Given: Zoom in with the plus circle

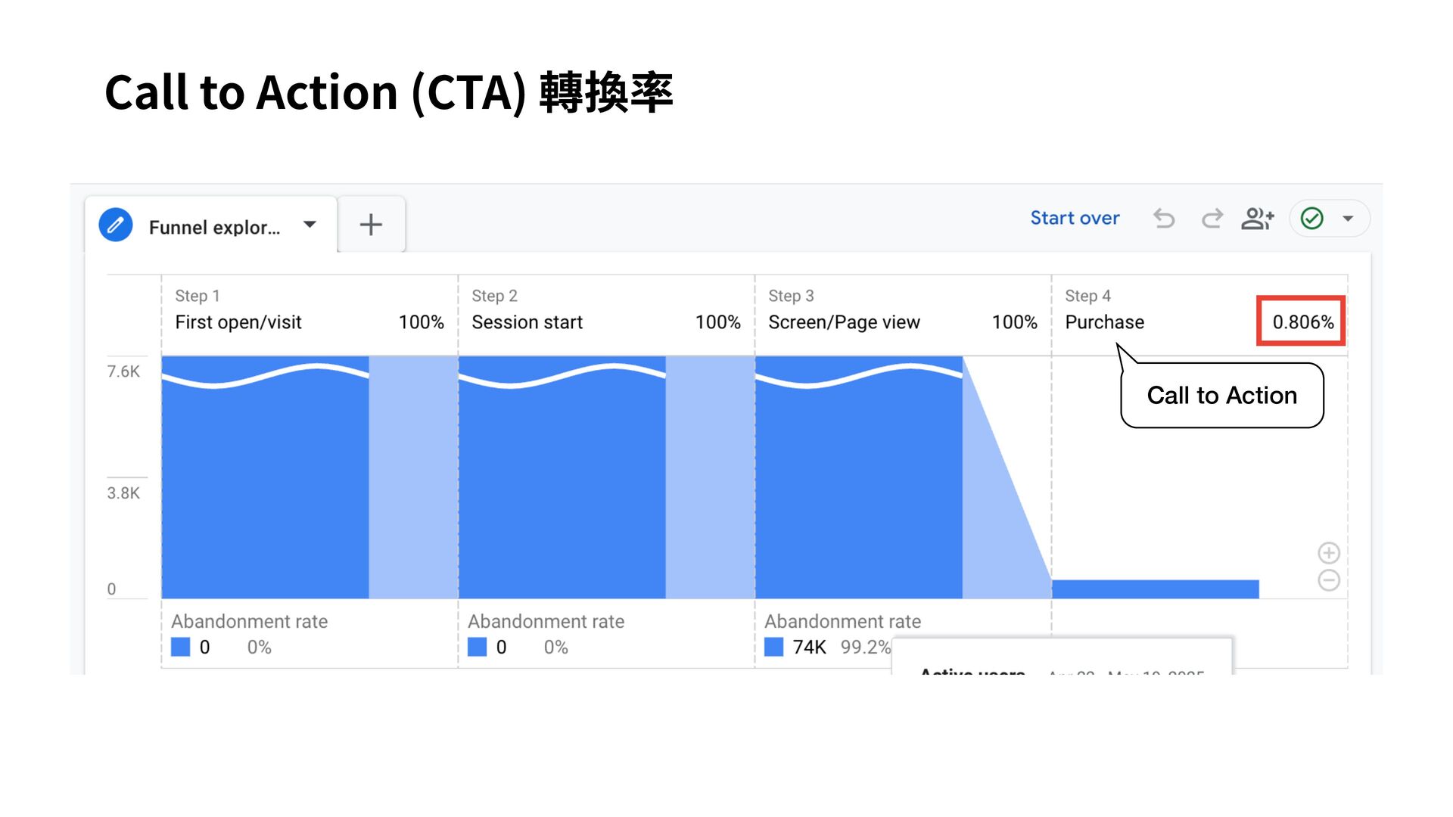Looking at the screenshot, I should 1329,553.
